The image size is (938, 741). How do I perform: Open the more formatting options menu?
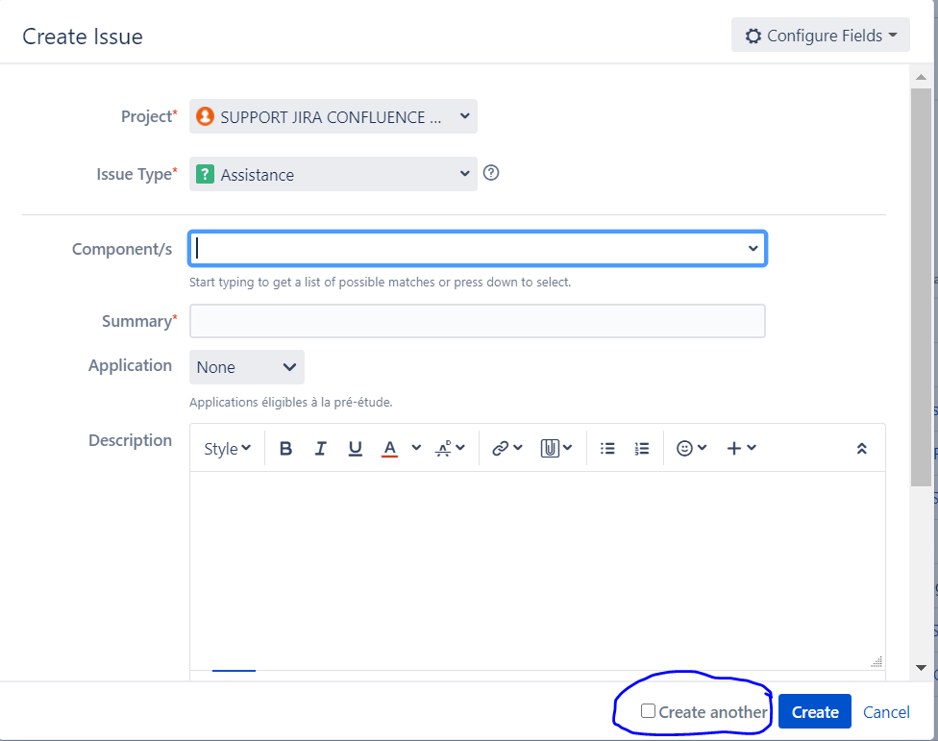pos(450,448)
